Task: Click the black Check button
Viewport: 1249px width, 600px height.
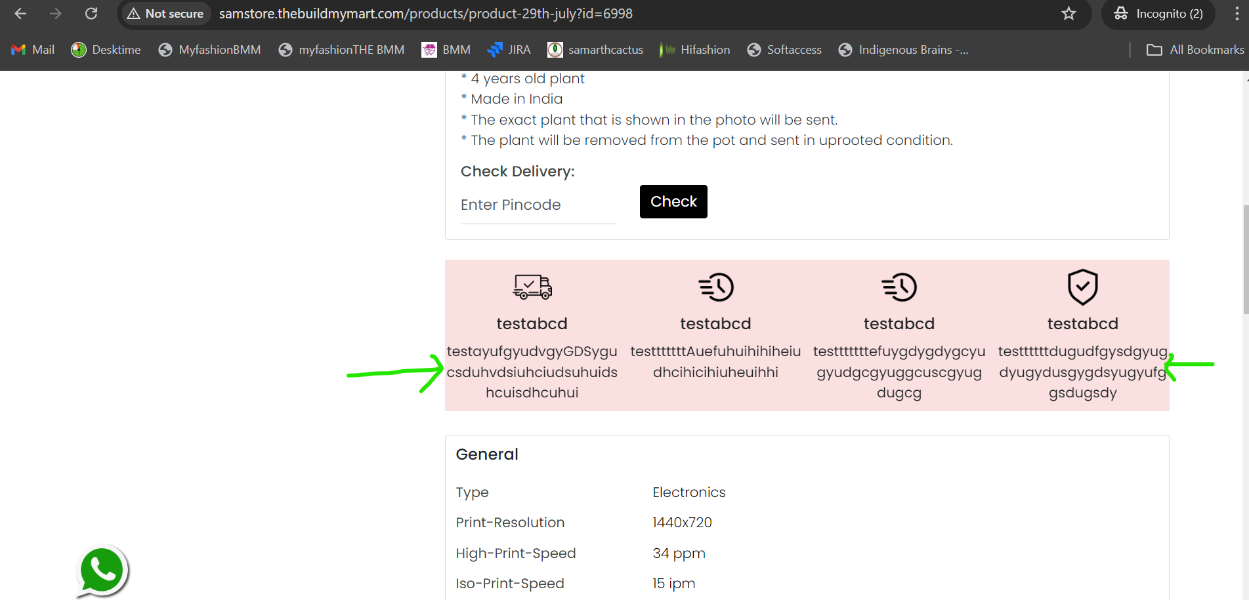Action: [673, 201]
